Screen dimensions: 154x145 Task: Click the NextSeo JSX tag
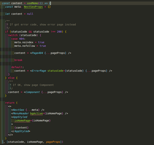18,110
